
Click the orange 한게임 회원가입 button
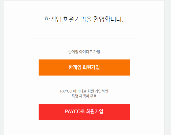tap(84, 67)
